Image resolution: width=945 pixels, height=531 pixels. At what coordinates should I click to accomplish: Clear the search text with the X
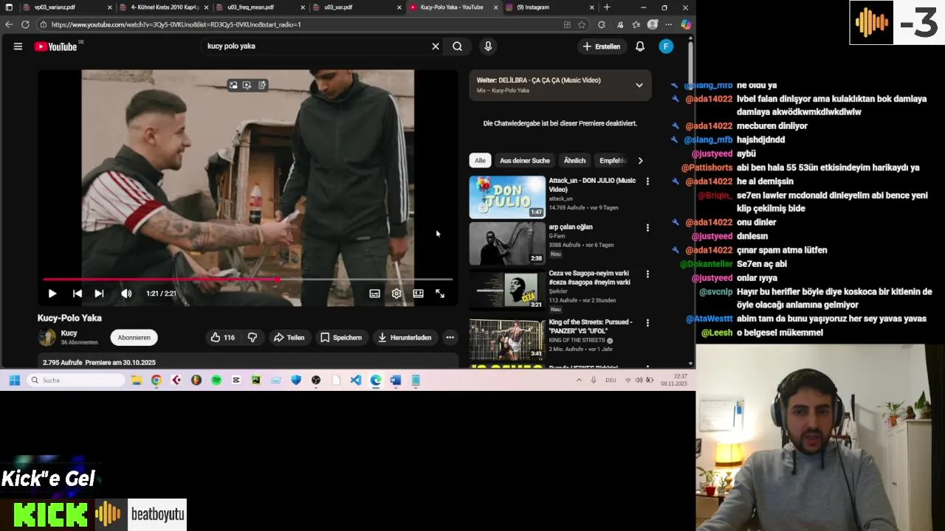[436, 46]
